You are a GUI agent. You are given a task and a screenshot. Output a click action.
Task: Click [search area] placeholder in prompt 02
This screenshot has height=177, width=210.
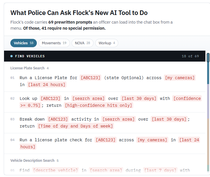pyautogui.click(x=88, y=98)
